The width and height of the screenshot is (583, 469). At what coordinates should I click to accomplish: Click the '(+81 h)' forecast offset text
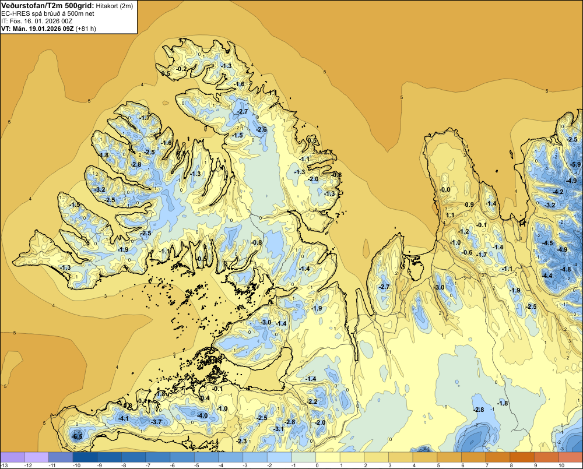click(86, 29)
